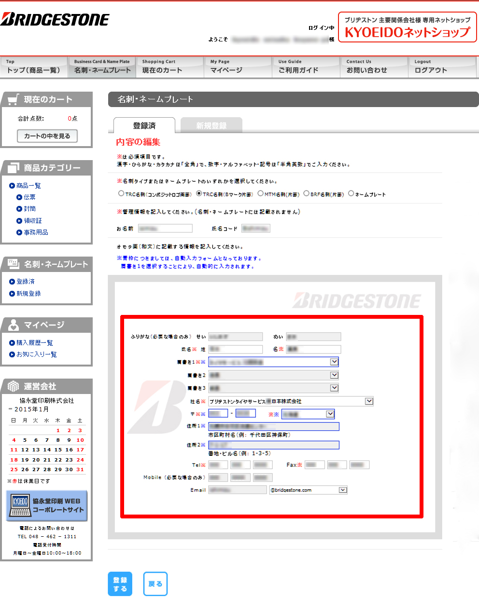Screen dimensions: 479x598
Task: Expand the 社名 company dropdown
Action: tap(369, 401)
